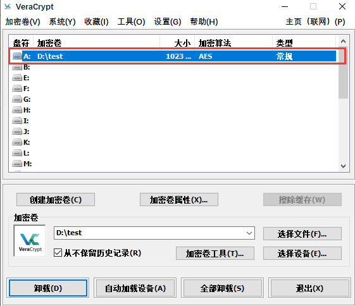The image size is (355, 306).
Task: Click the 卸载(D) button
Action: pyautogui.click(x=48, y=288)
